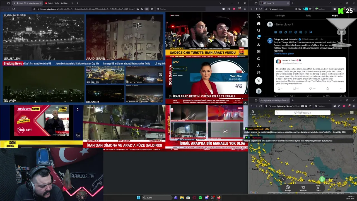Open Flightradar24 hamburger menu
Viewport: 357px width, 201px height.
pyautogui.click(x=352, y=113)
